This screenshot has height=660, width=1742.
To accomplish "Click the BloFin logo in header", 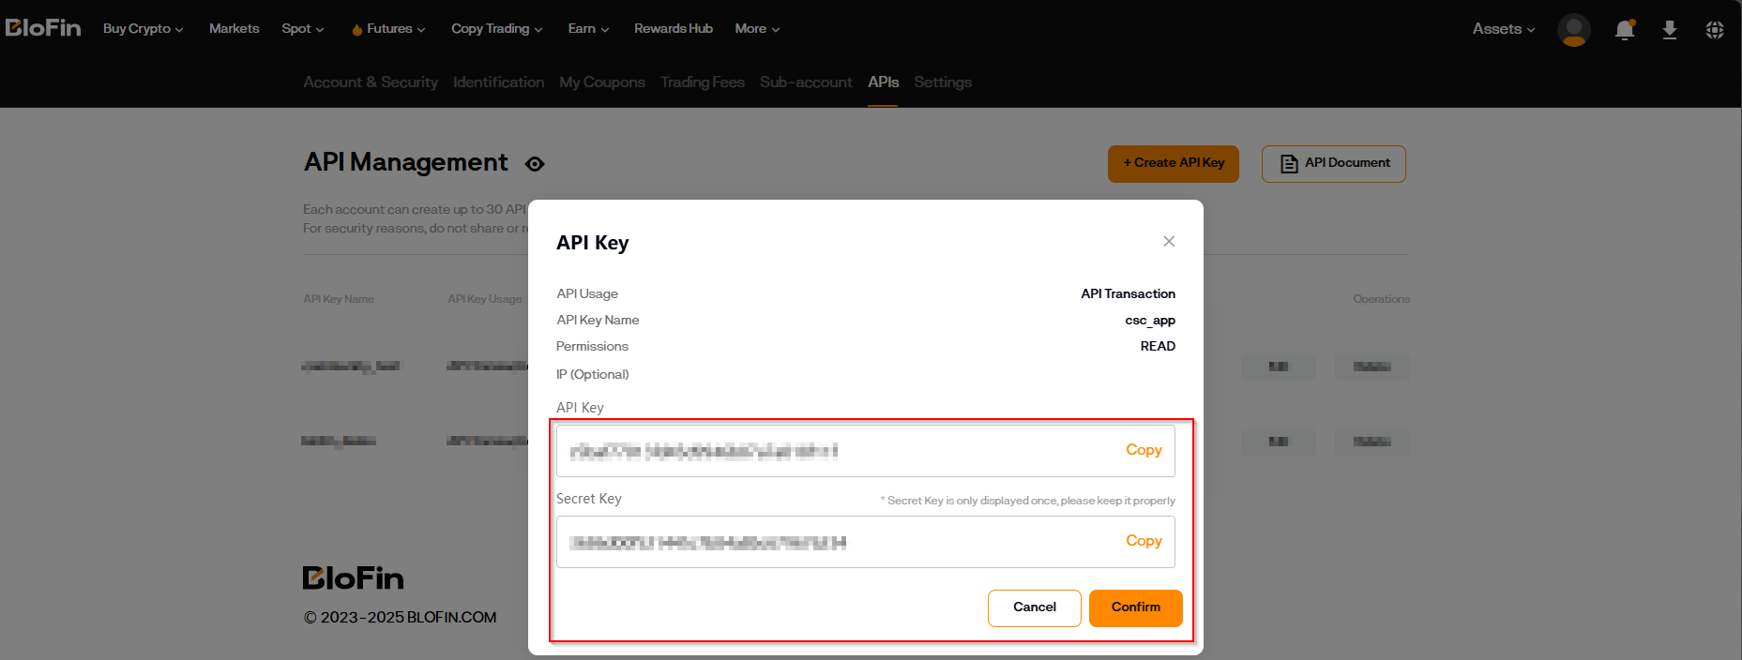I will pyautogui.click(x=43, y=28).
